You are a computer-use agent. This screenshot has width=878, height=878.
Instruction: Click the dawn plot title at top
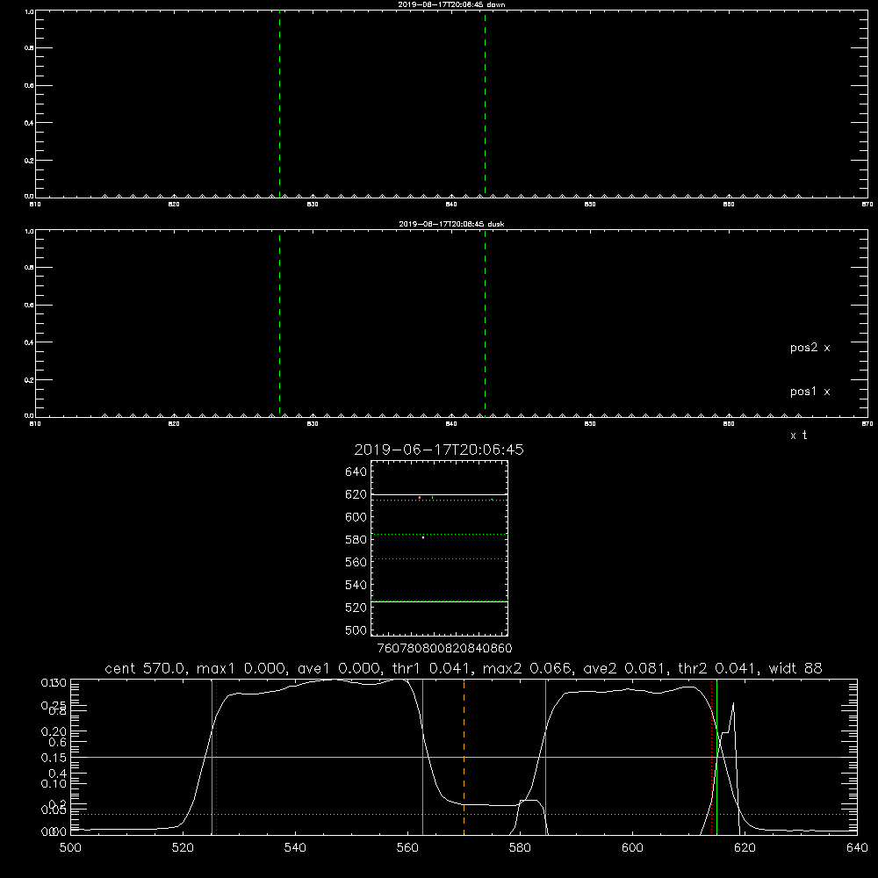451,4
